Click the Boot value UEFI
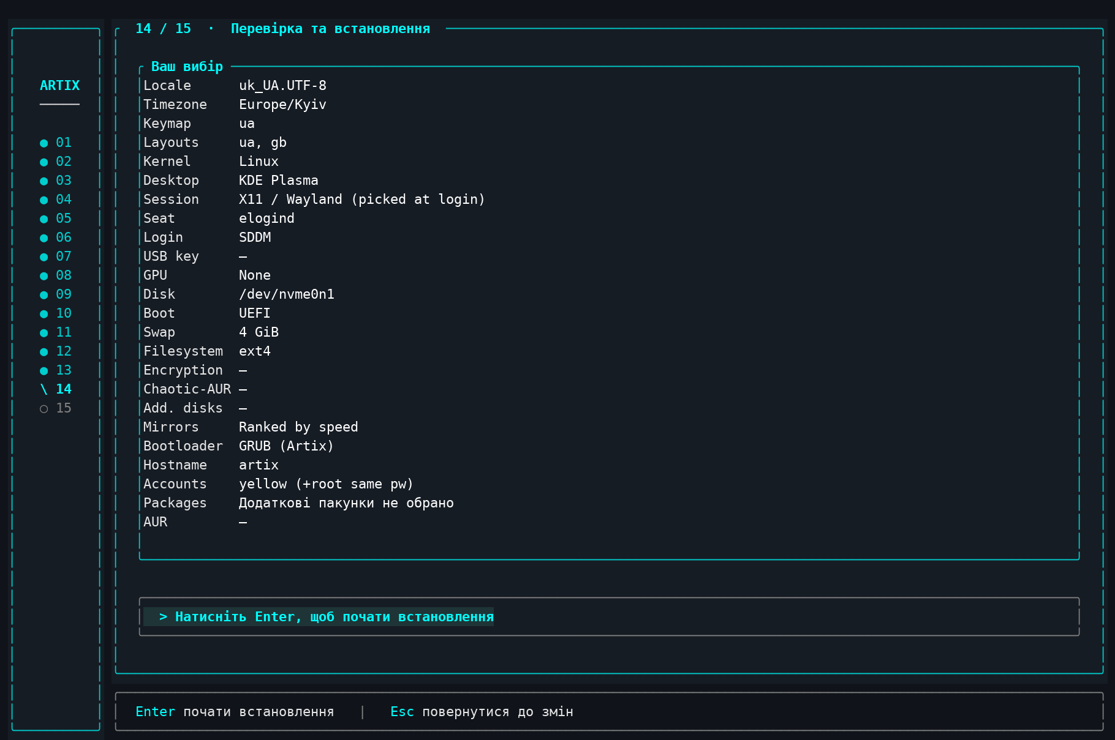Image resolution: width=1115 pixels, height=740 pixels. pyautogui.click(x=255, y=313)
